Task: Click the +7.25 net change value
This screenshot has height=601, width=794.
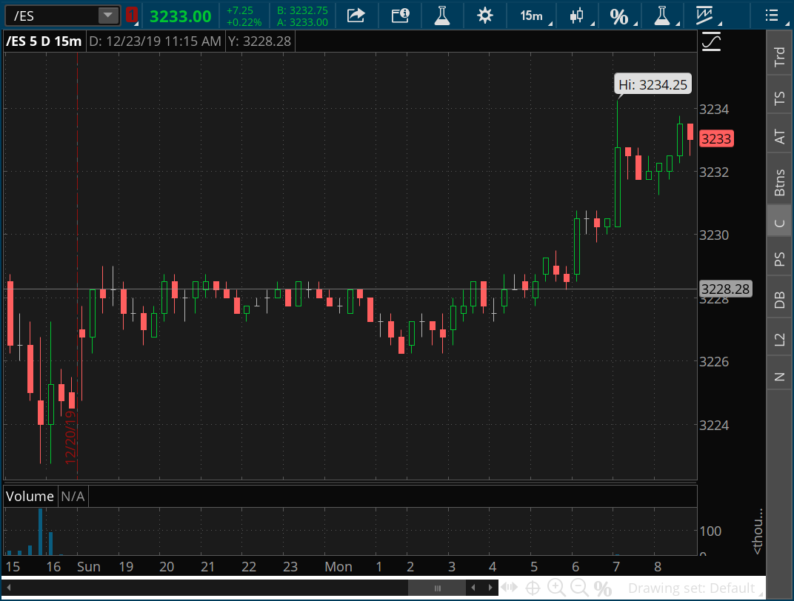Action: (240, 10)
